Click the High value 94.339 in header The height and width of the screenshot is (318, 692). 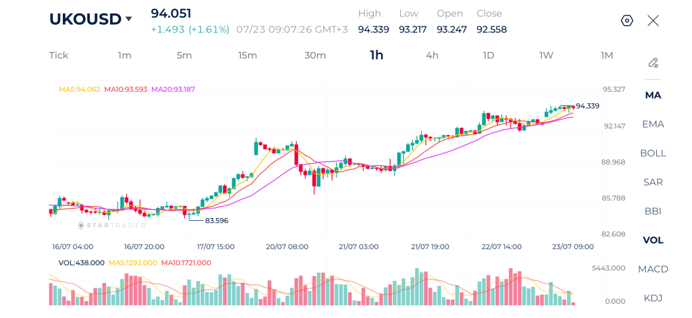(x=373, y=30)
